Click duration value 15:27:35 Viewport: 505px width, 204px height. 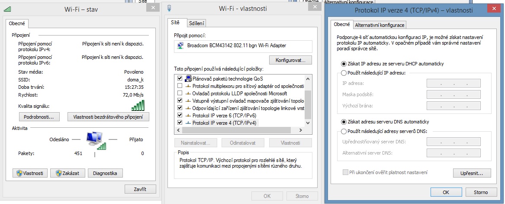point(134,87)
